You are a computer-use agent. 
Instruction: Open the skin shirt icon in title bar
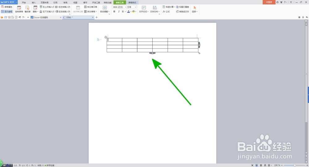(x=281, y=2)
